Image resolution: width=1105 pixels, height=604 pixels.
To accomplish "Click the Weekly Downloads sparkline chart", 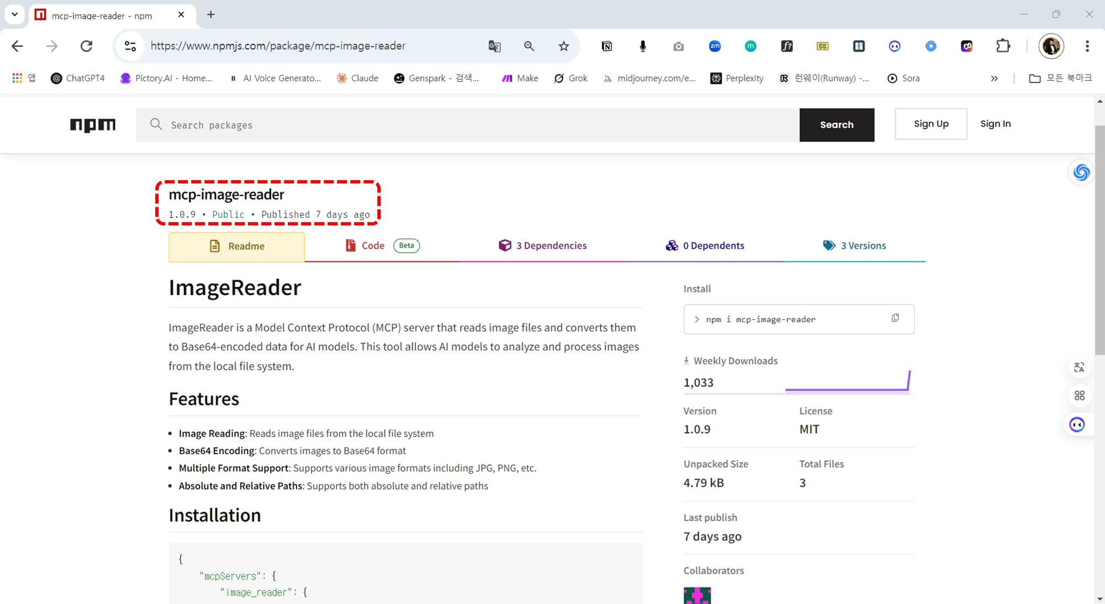I will [x=848, y=381].
